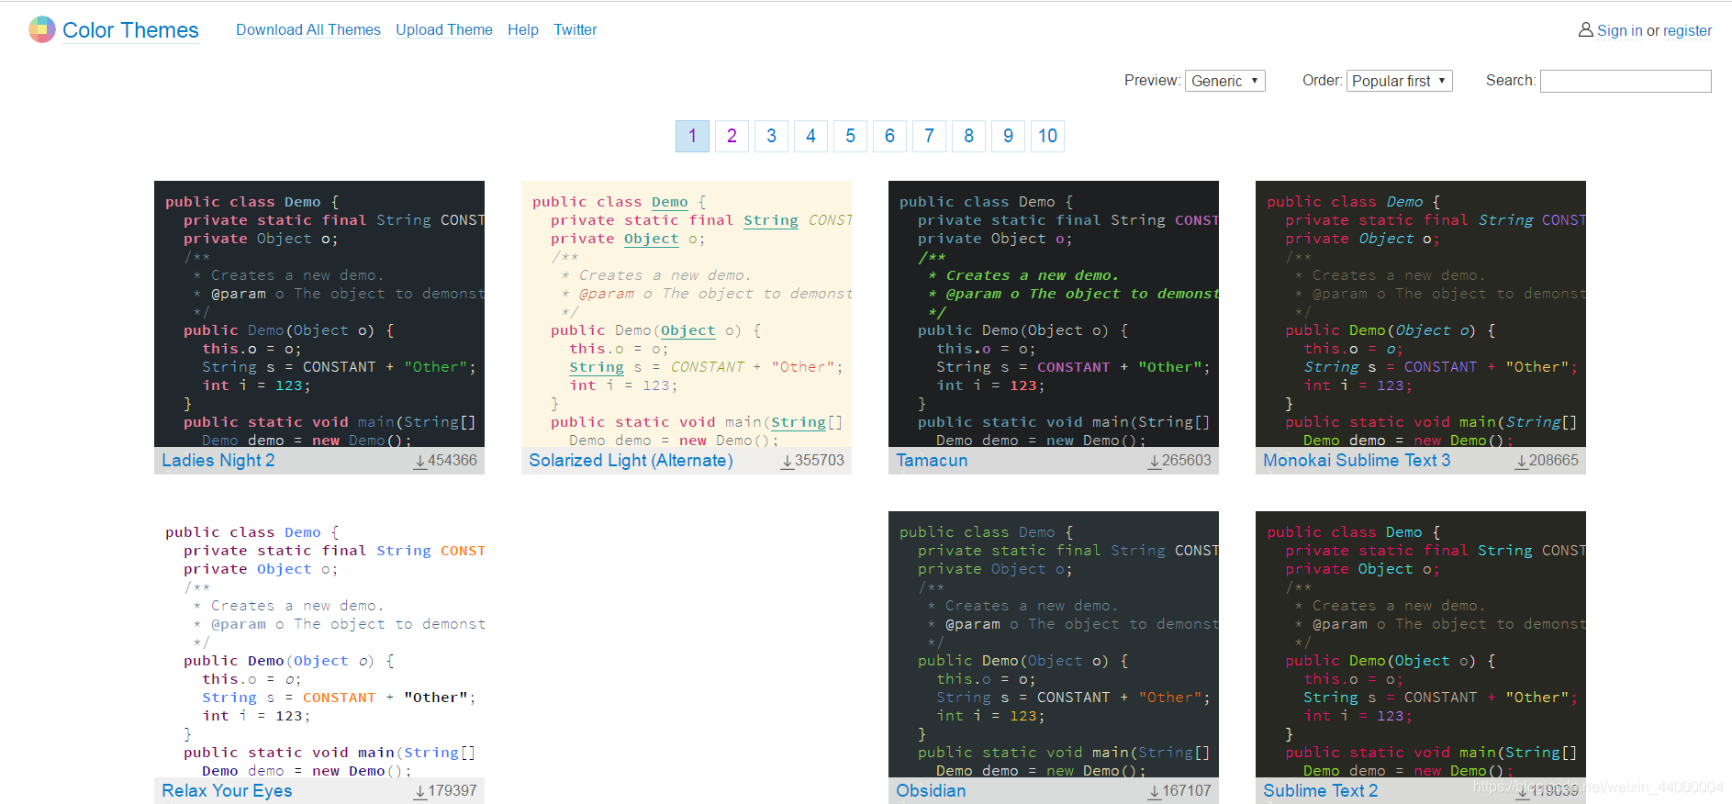This screenshot has width=1732, height=804.
Task: Open Download All Themes link
Action: click(x=308, y=29)
